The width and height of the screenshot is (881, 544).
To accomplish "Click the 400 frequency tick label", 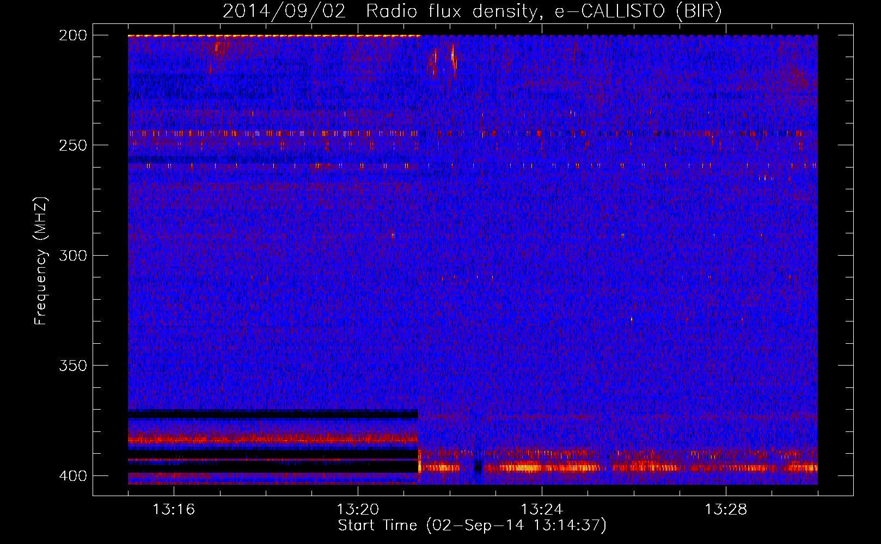I will click(x=73, y=475).
